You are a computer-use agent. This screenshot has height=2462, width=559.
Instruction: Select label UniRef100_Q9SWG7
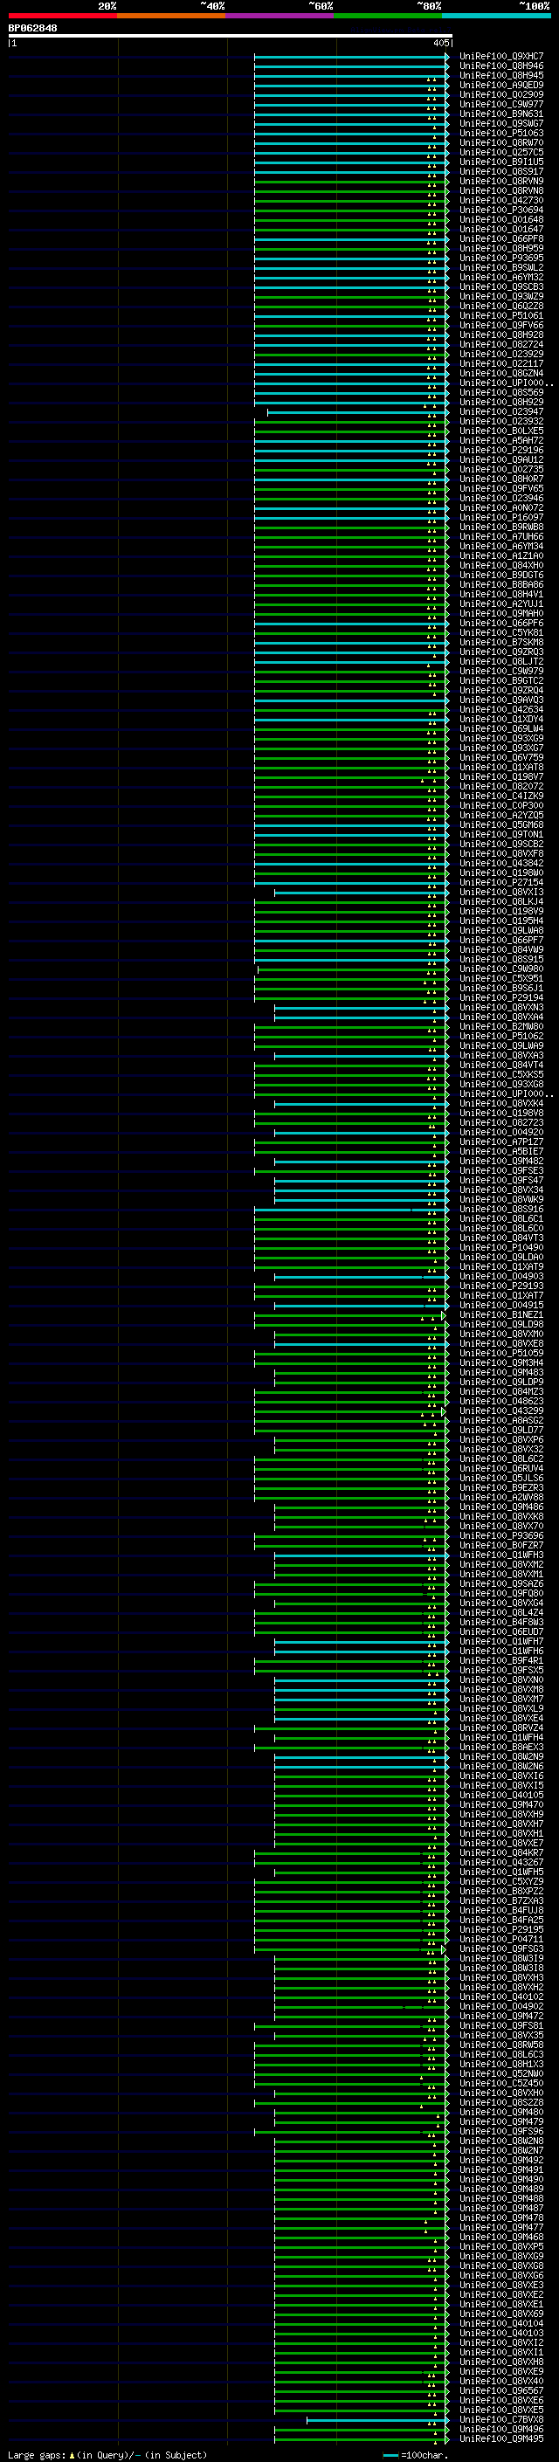pyautogui.click(x=500, y=123)
